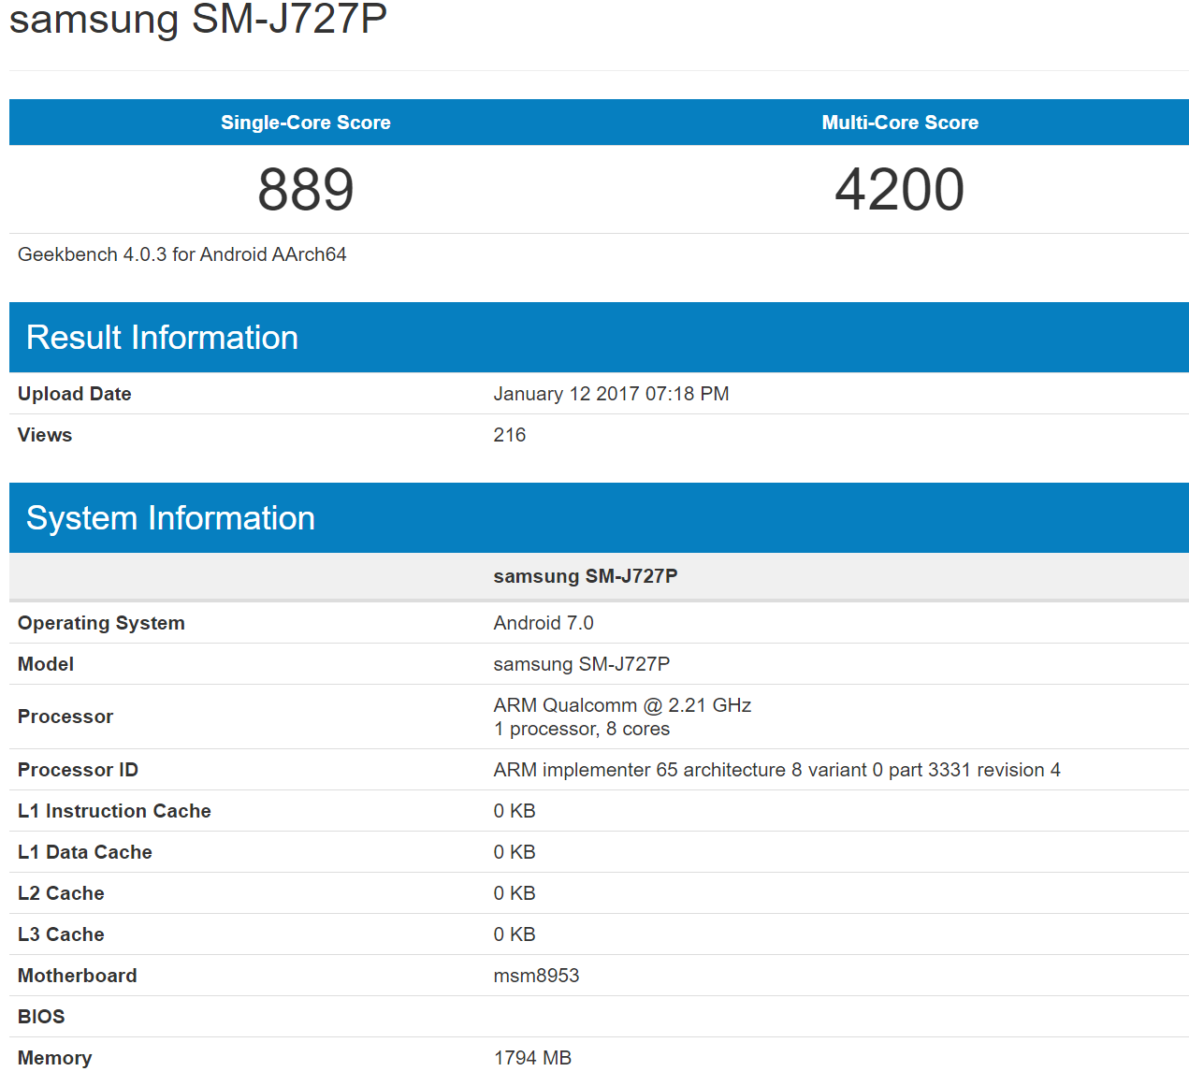Click the L3 Cache row label
The image size is (1189, 1086).
point(61,934)
